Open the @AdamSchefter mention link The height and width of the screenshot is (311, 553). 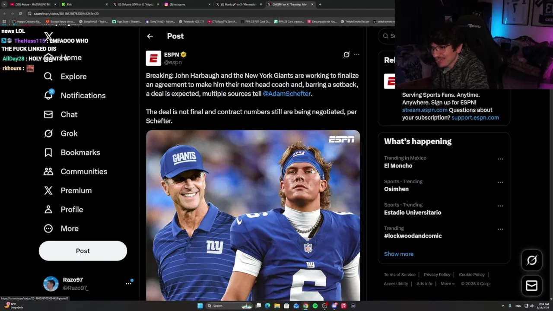(287, 94)
